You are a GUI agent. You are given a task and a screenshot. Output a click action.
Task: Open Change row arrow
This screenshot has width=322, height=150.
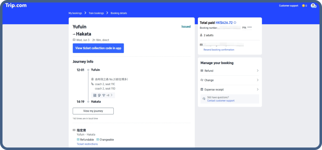pos(257,80)
